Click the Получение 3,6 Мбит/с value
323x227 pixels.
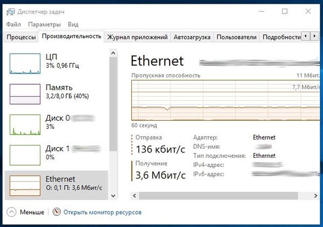(160, 175)
